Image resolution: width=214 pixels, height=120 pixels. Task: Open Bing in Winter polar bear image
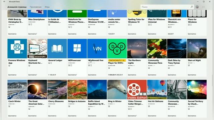point(117,90)
